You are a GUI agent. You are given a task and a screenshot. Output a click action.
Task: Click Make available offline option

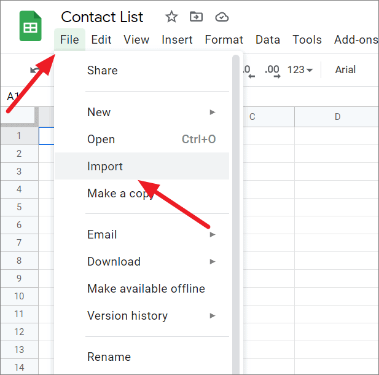(146, 288)
